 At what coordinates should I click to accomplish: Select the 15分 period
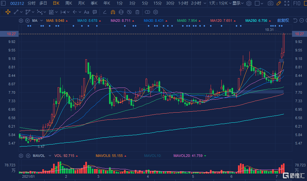(158, 3)
